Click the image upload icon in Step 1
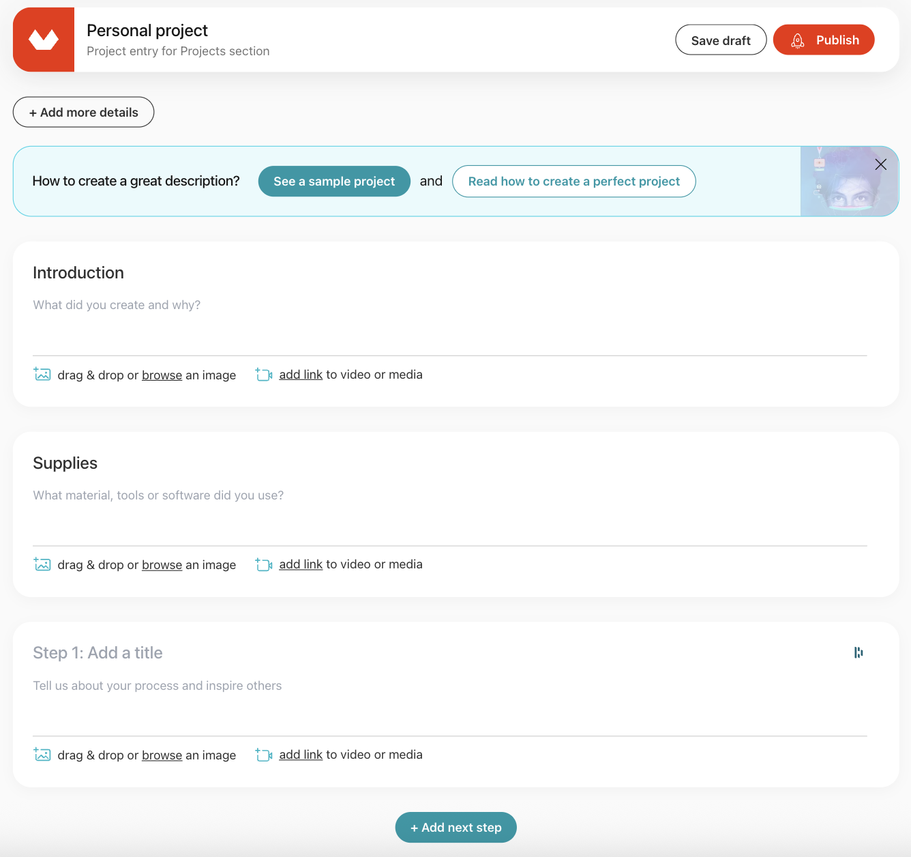911x857 pixels. coord(42,754)
